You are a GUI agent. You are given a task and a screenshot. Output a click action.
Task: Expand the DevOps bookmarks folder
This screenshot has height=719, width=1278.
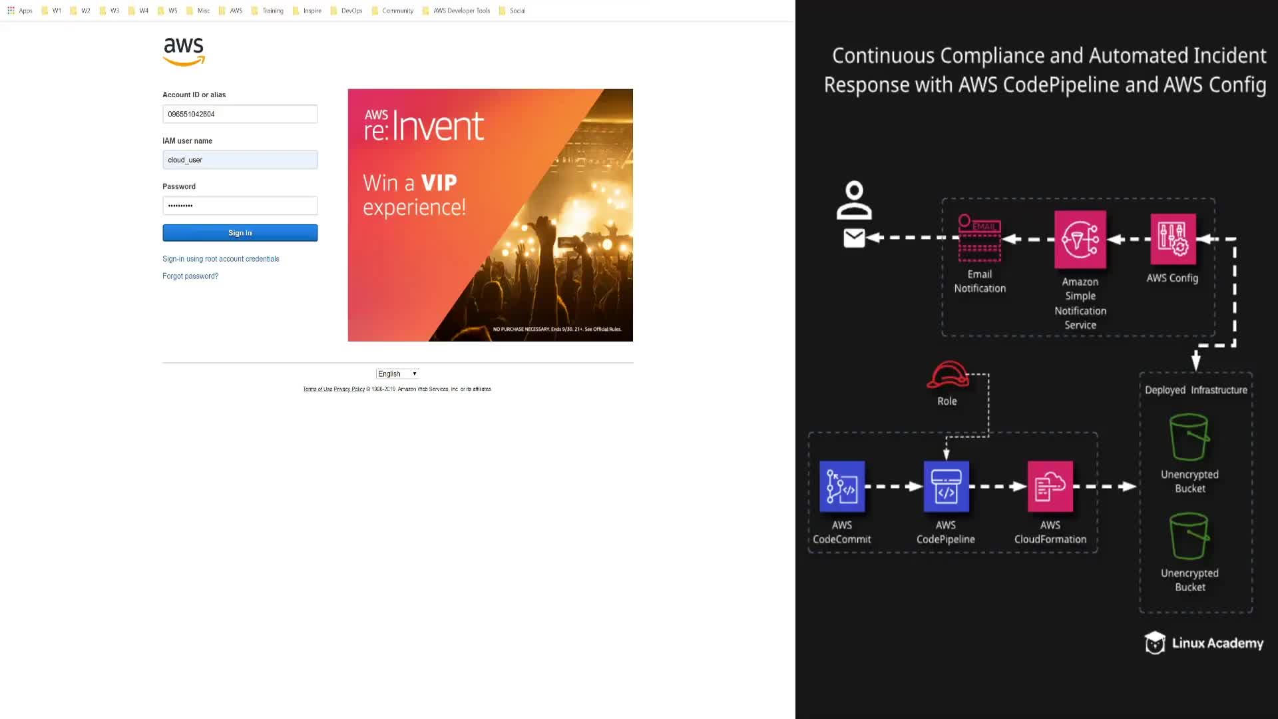(346, 11)
